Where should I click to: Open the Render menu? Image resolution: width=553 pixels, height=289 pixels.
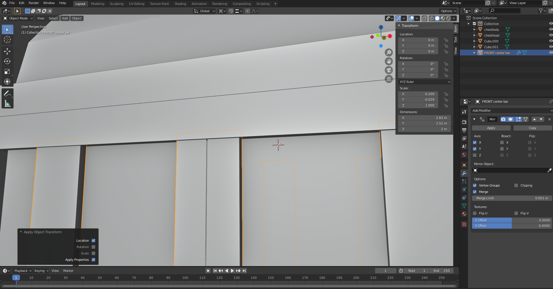pos(34,3)
